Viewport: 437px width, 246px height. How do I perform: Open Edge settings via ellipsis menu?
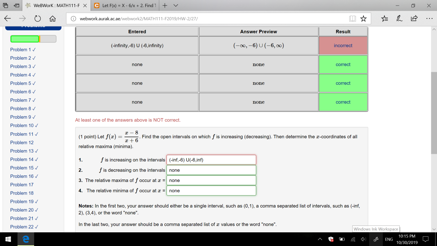429,18
